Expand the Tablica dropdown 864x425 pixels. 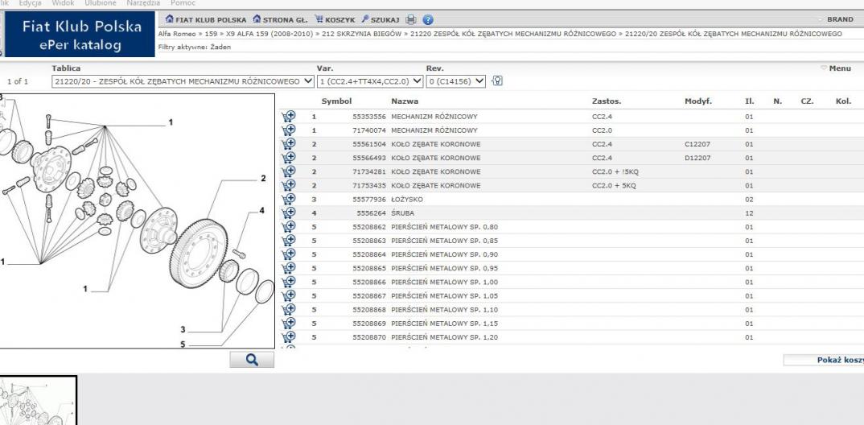tap(183, 81)
